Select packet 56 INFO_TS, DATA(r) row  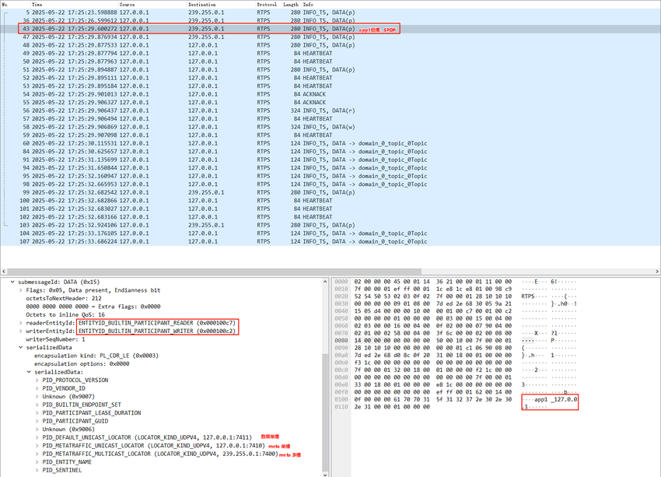156,110
